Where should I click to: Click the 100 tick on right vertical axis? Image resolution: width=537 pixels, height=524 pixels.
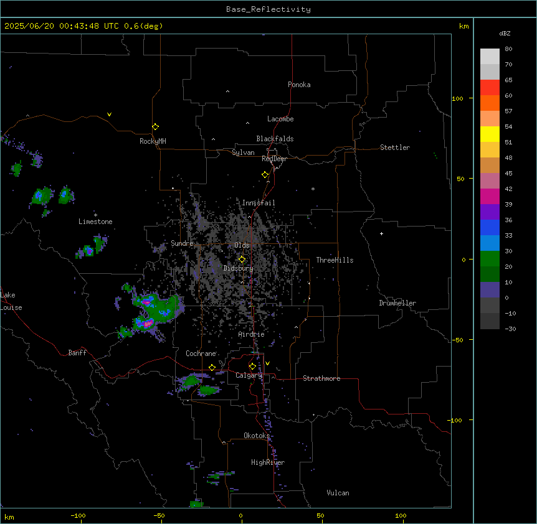tap(457, 98)
